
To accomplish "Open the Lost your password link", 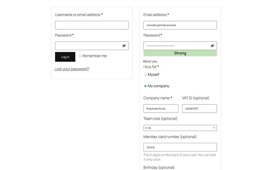I will point(72,69).
